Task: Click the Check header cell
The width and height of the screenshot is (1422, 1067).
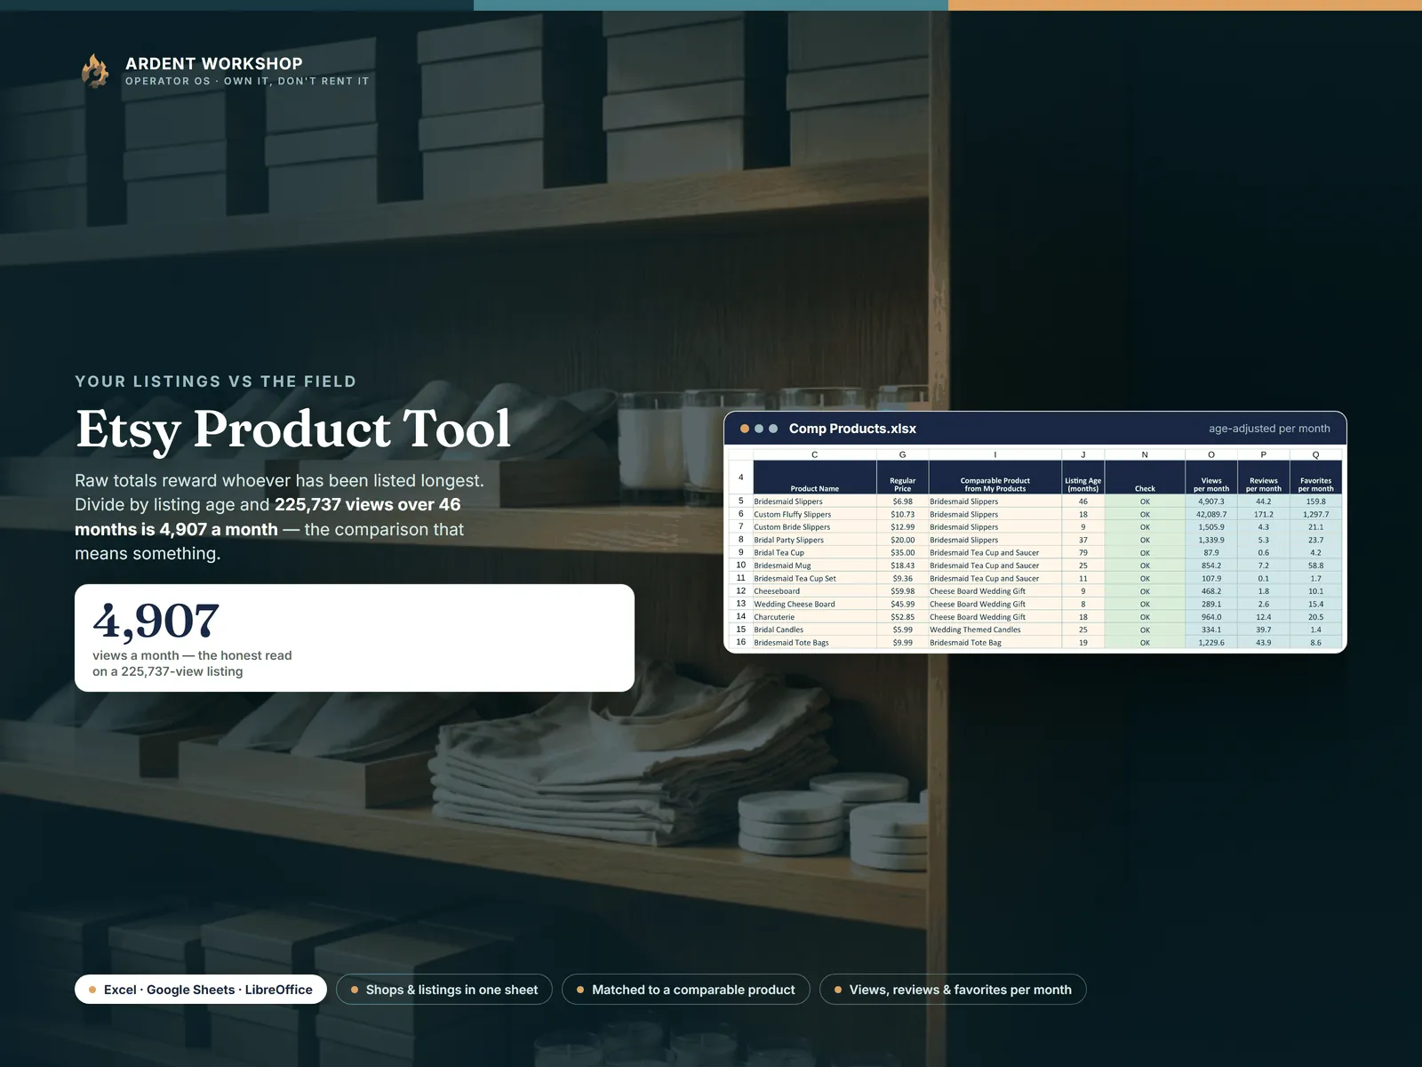Action: tap(1145, 477)
